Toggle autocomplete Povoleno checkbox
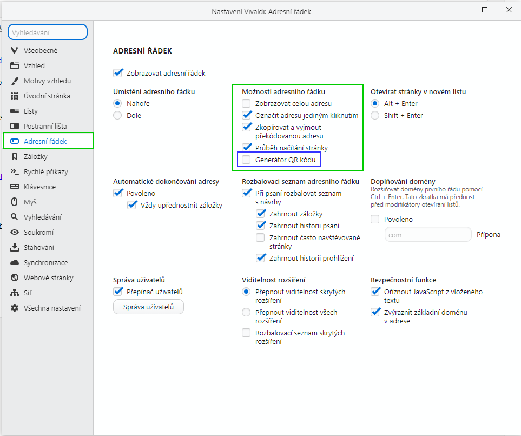 click(117, 193)
